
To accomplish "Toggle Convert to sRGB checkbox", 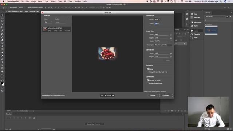I will 148,80.
